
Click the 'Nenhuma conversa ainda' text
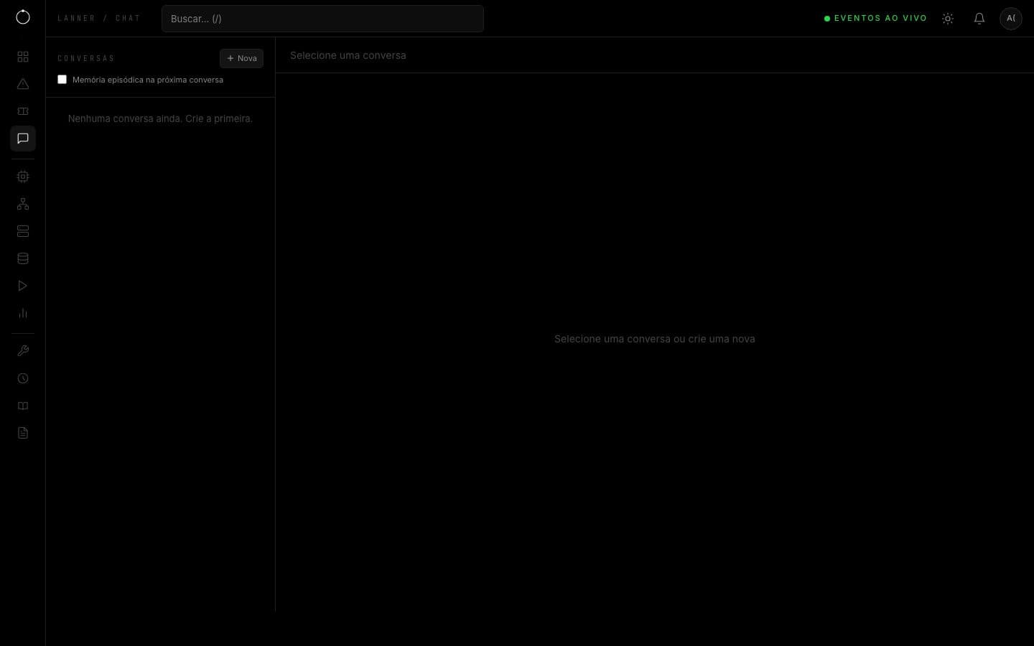160,118
